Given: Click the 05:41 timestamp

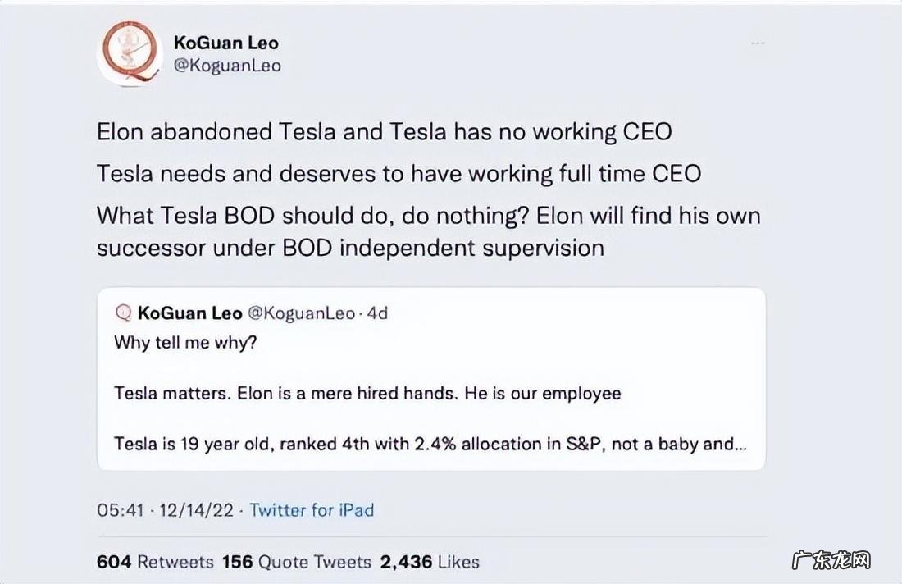Looking at the screenshot, I should 120,510.
